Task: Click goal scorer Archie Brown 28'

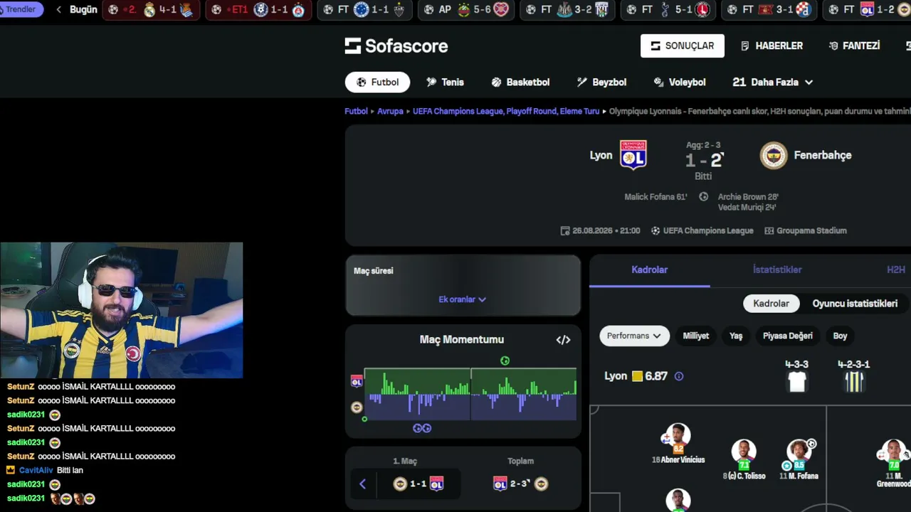Action: [x=748, y=197]
